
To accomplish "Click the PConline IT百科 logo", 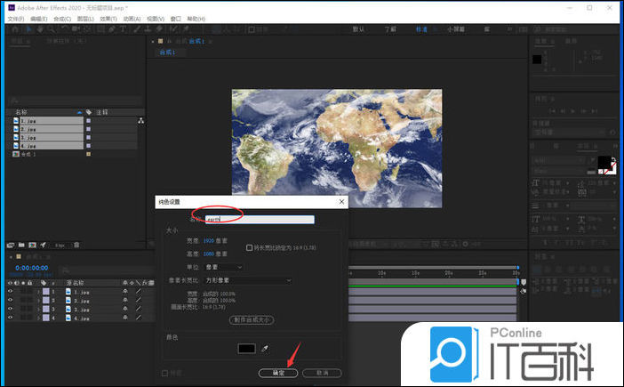I will [x=509, y=354].
